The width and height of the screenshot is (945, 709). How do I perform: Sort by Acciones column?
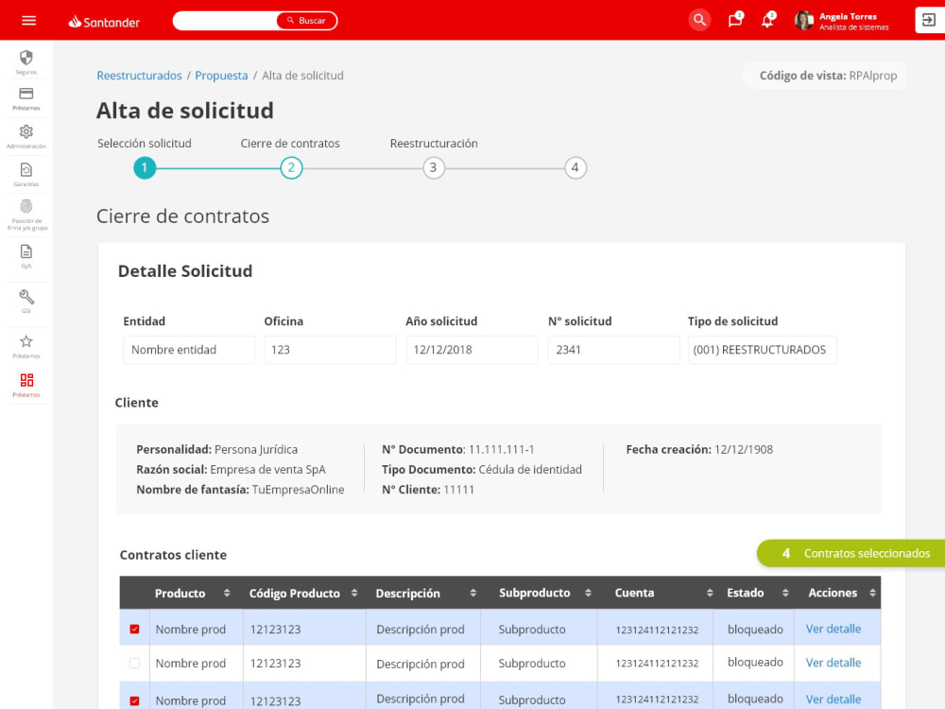pos(872,594)
